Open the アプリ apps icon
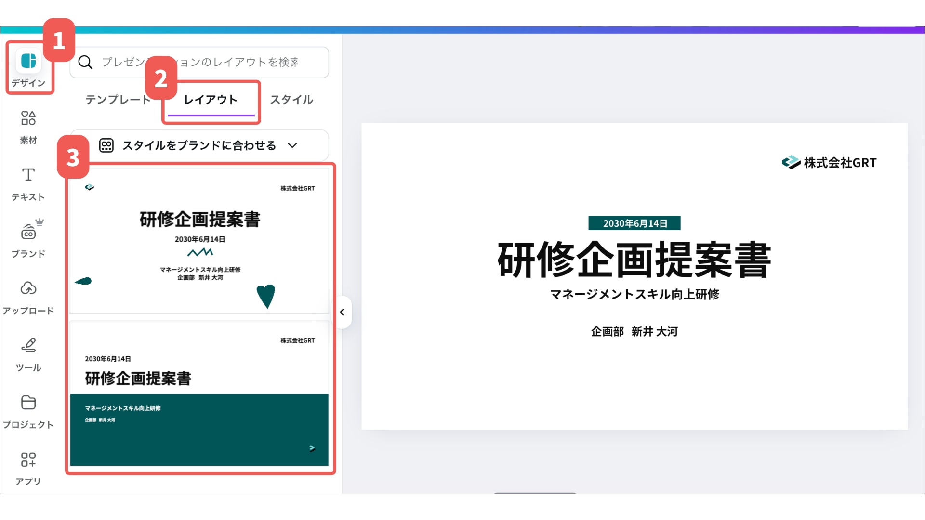Image resolution: width=925 pixels, height=520 pixels. [28, 459]
